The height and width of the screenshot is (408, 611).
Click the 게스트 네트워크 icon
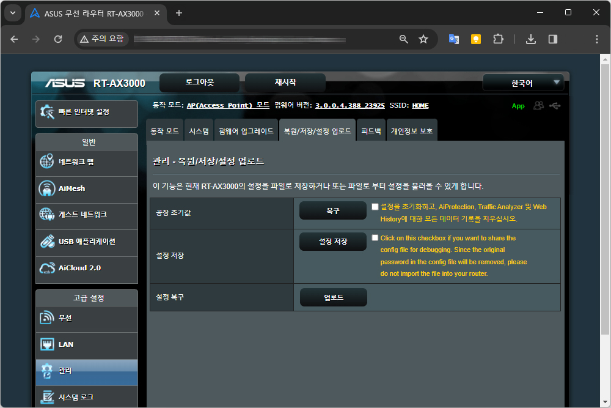[x=47, y=214]
